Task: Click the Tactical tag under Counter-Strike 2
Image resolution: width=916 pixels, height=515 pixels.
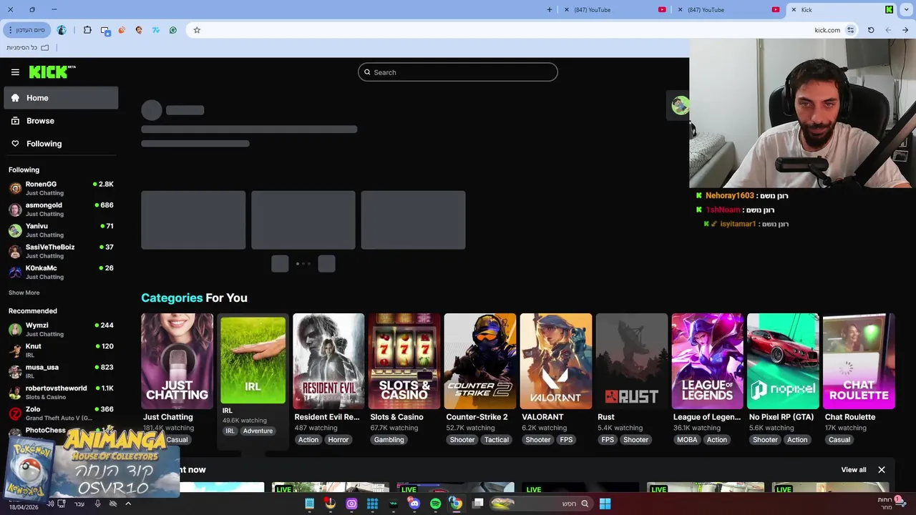Action: [x=497, y=440]
